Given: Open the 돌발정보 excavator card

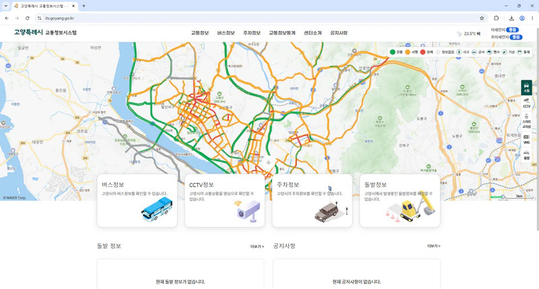Looking at the screenshot, I should click(400, 200).
